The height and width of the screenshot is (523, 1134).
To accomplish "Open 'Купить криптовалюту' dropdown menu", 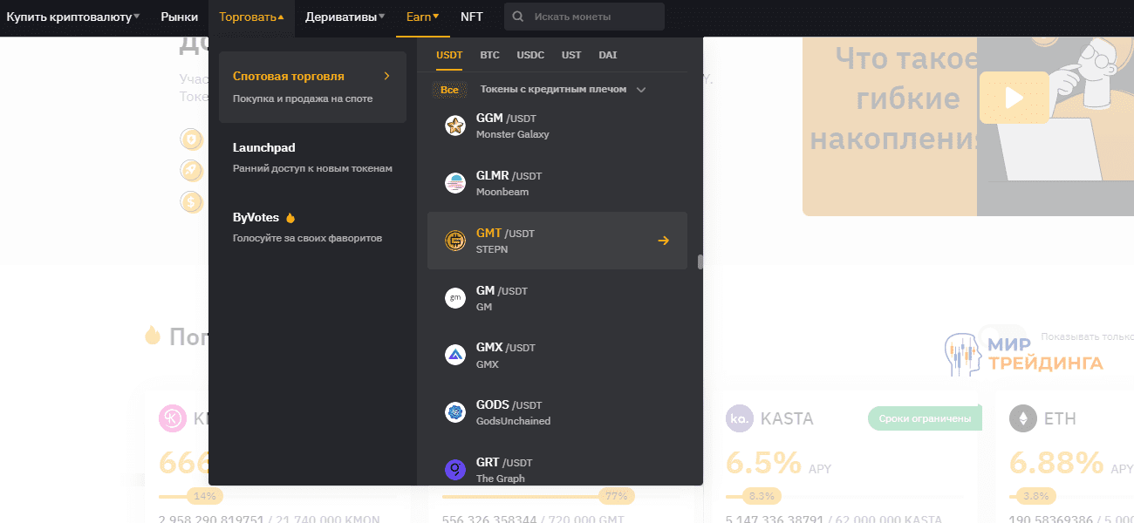I will [x=72, y=17].
